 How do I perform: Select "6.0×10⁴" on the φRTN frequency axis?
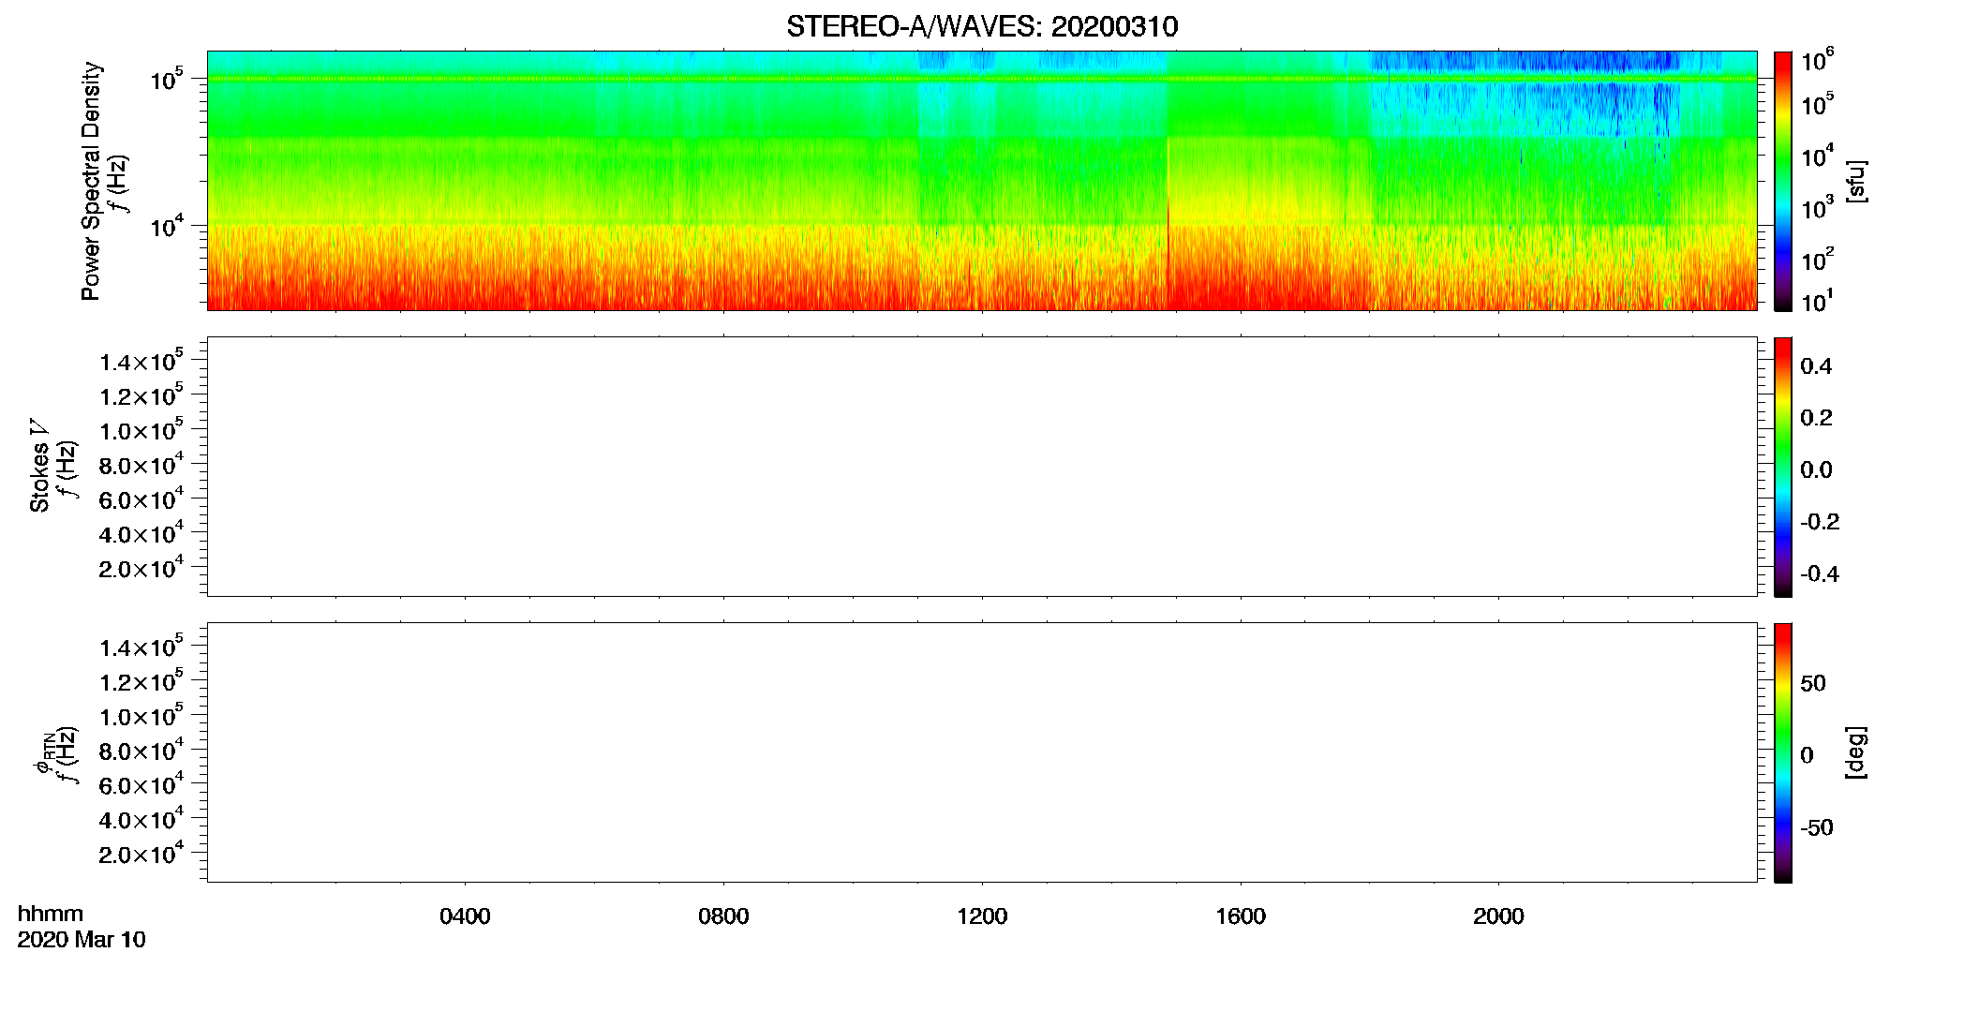point(141,784)
